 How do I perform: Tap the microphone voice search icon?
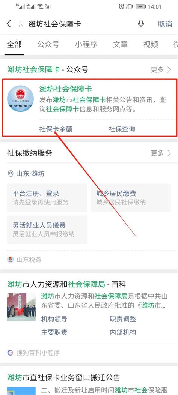141,24
